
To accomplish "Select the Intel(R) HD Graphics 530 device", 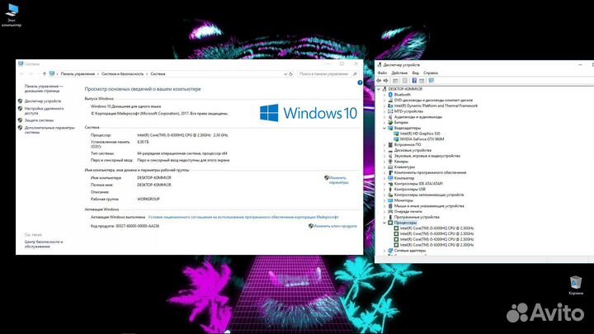I will [421, 133].
